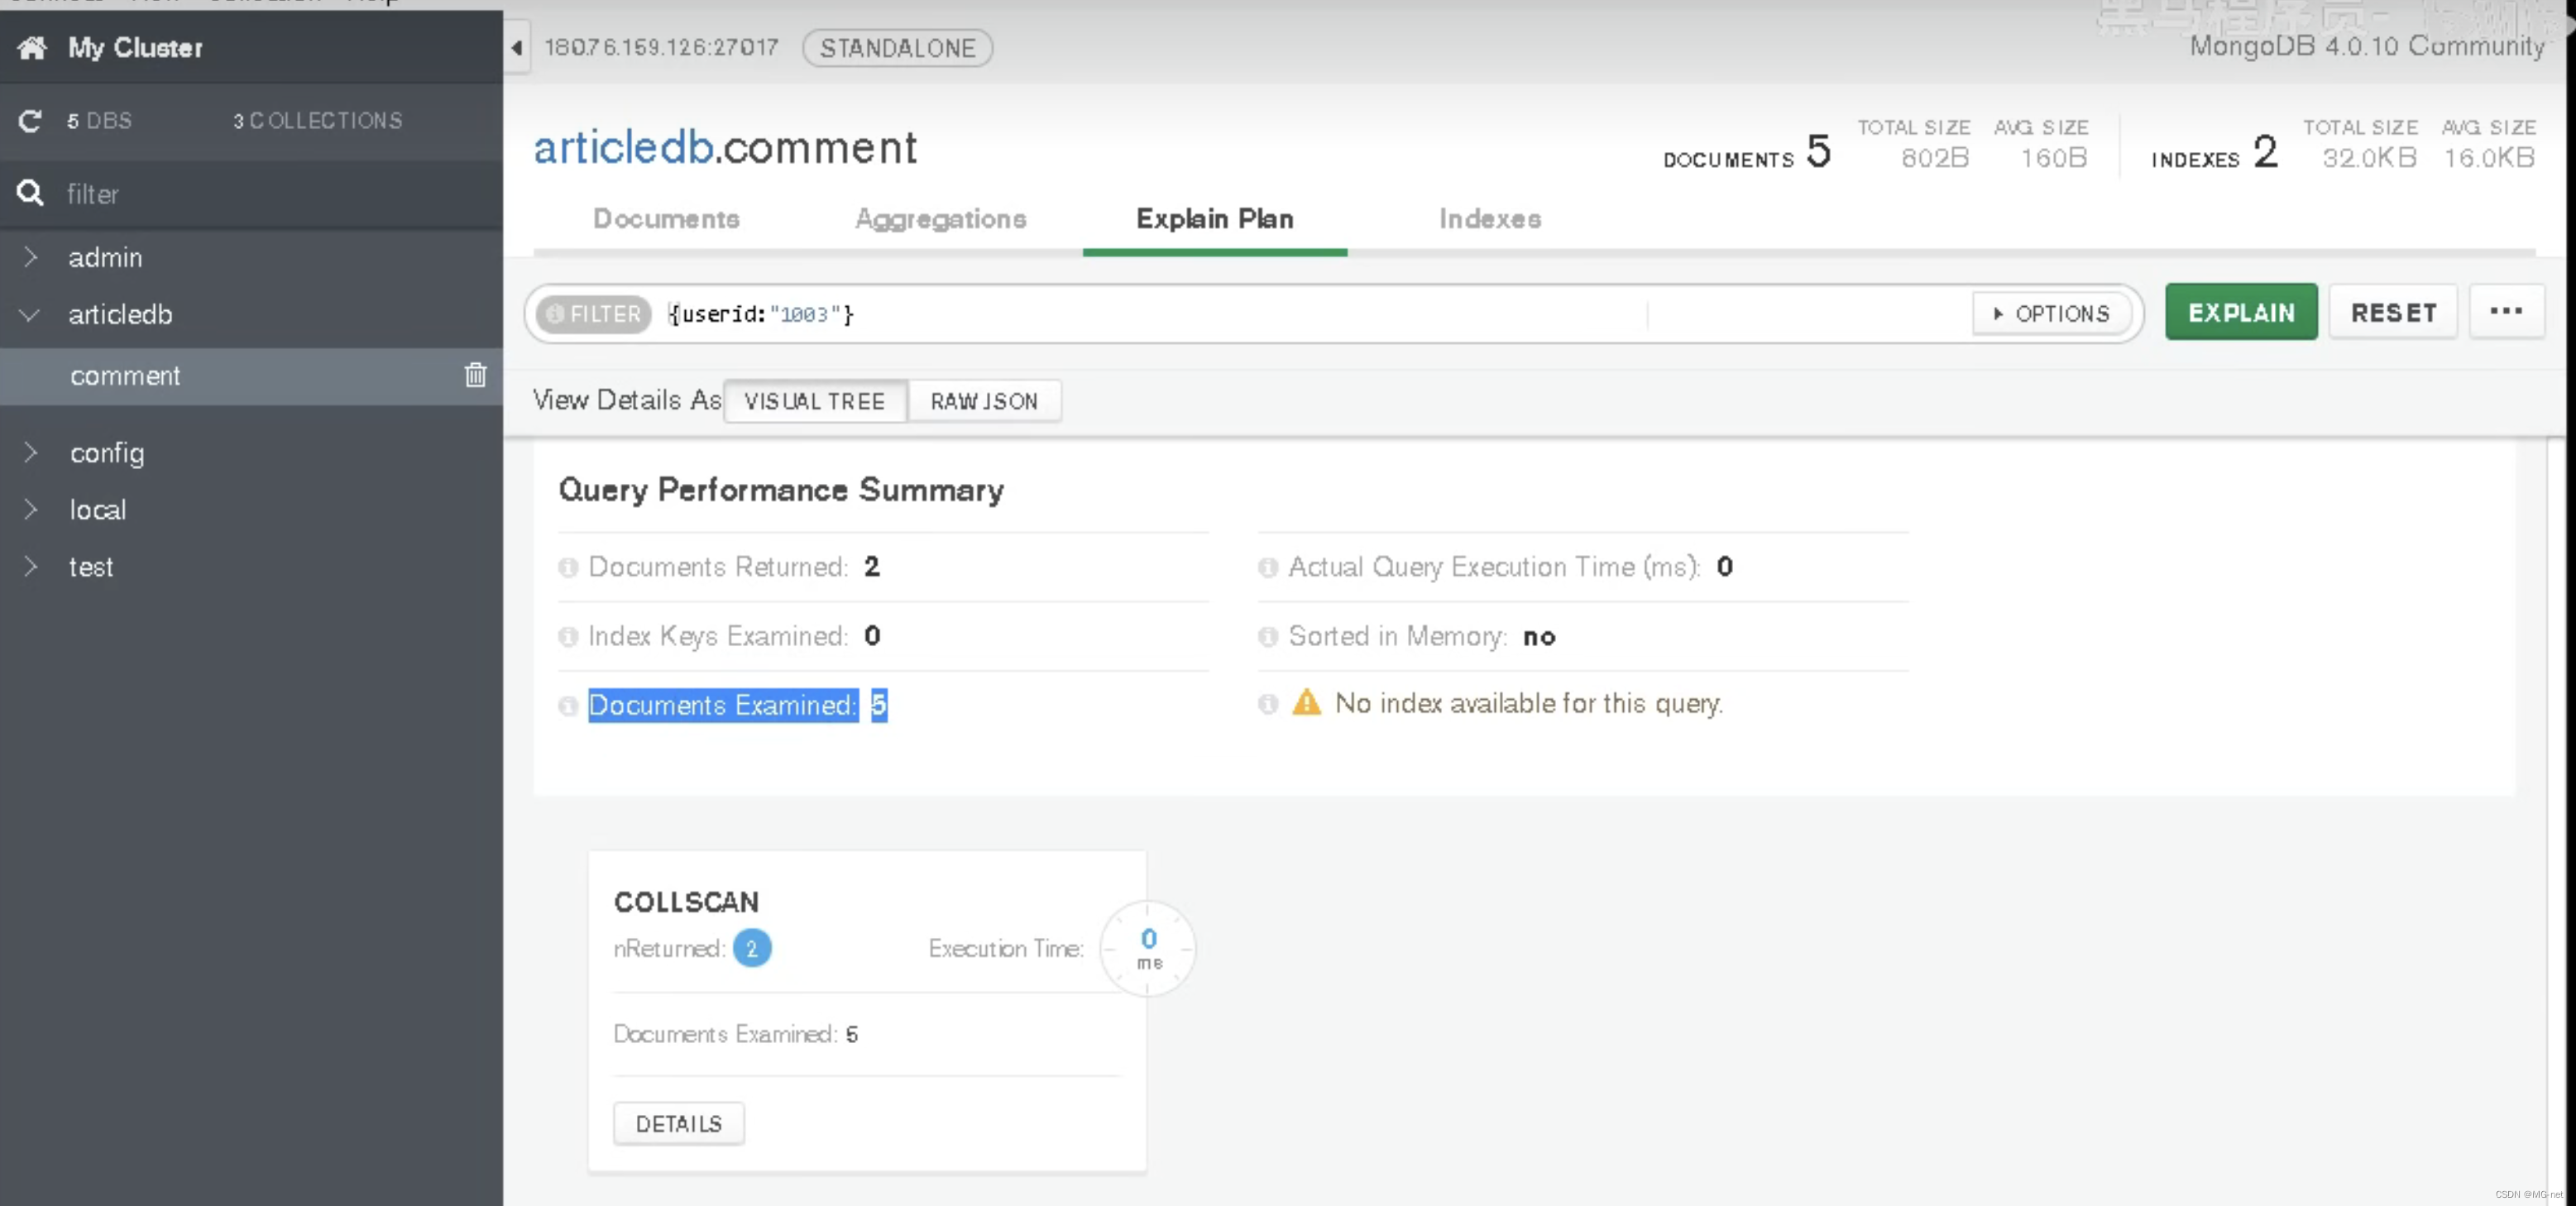Screen dimensions: 2576x1206
Task: Click info icon beside Documents Returned
Action: [568, 568]
